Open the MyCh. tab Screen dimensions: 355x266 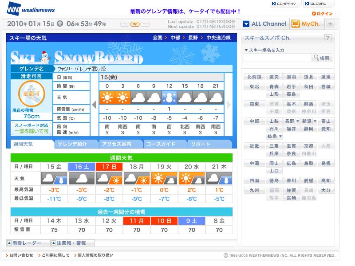point(307,24)
